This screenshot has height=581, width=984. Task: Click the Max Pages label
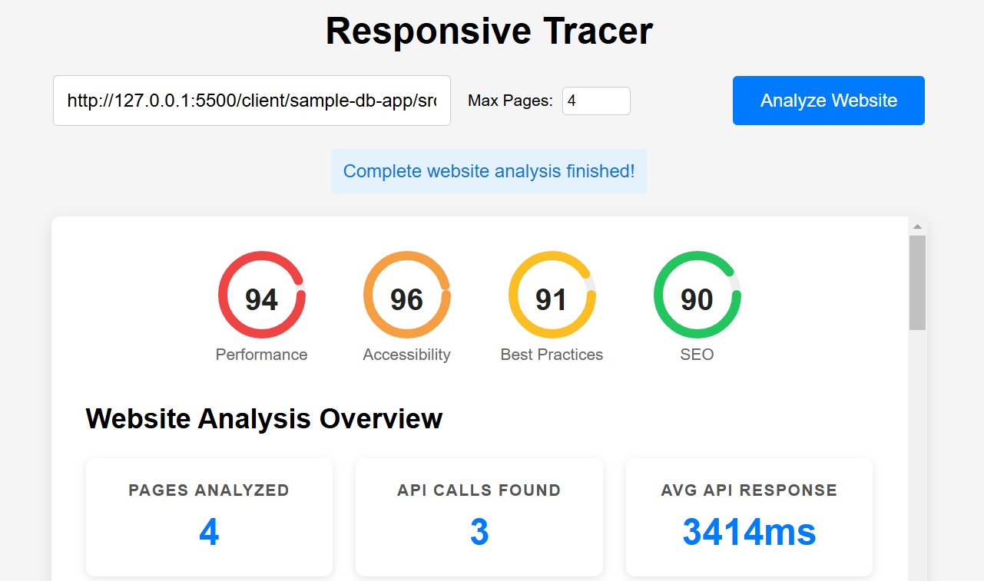[510, 101]
